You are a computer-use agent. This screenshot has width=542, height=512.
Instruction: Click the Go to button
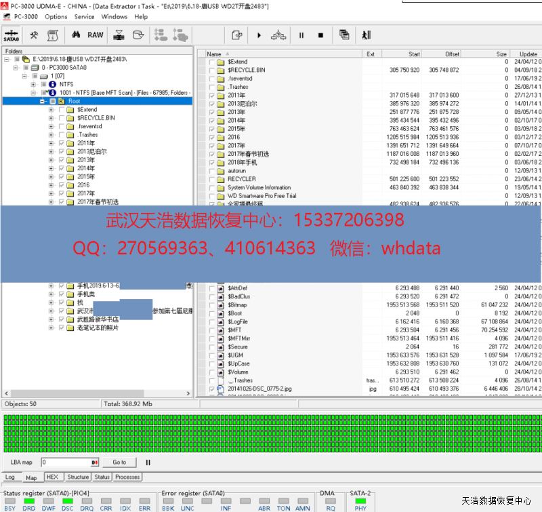(119, 462)
